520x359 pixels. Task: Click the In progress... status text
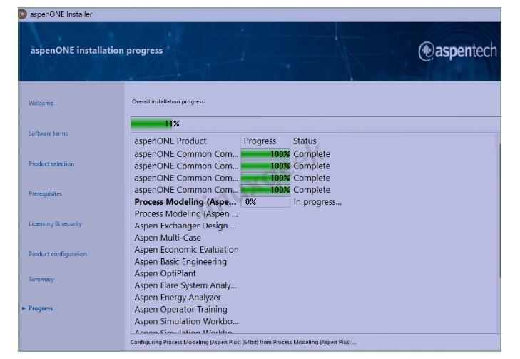tap(317, 202)
